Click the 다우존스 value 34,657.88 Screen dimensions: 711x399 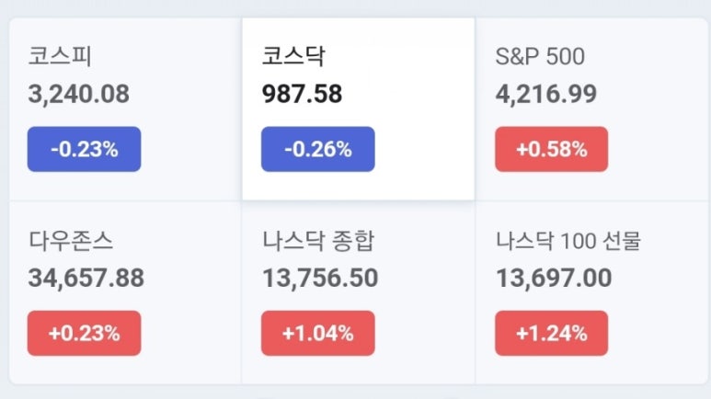coord(86,278)
